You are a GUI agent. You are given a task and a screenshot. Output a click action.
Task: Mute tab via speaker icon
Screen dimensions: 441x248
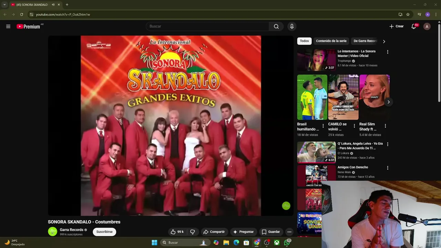[53, 5]
